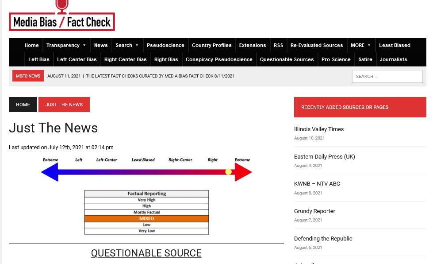Expand the MORE dropdown arrow

(x=369, y=45)
